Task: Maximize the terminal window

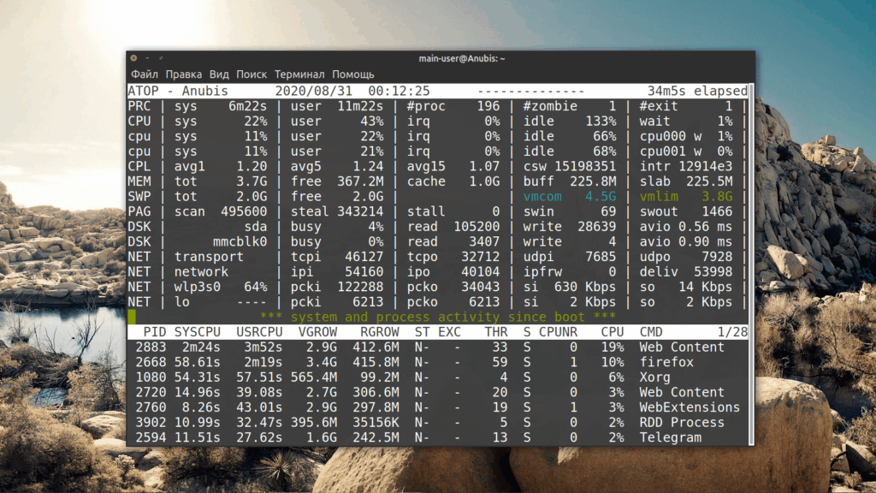Action: coord(162,58)
